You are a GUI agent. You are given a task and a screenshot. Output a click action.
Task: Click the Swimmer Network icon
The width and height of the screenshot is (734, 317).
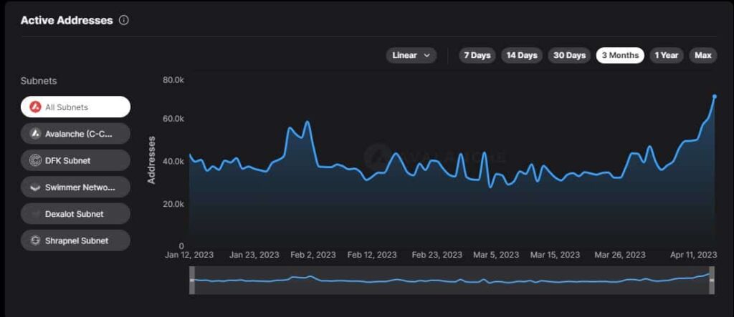tap(35, 187)
